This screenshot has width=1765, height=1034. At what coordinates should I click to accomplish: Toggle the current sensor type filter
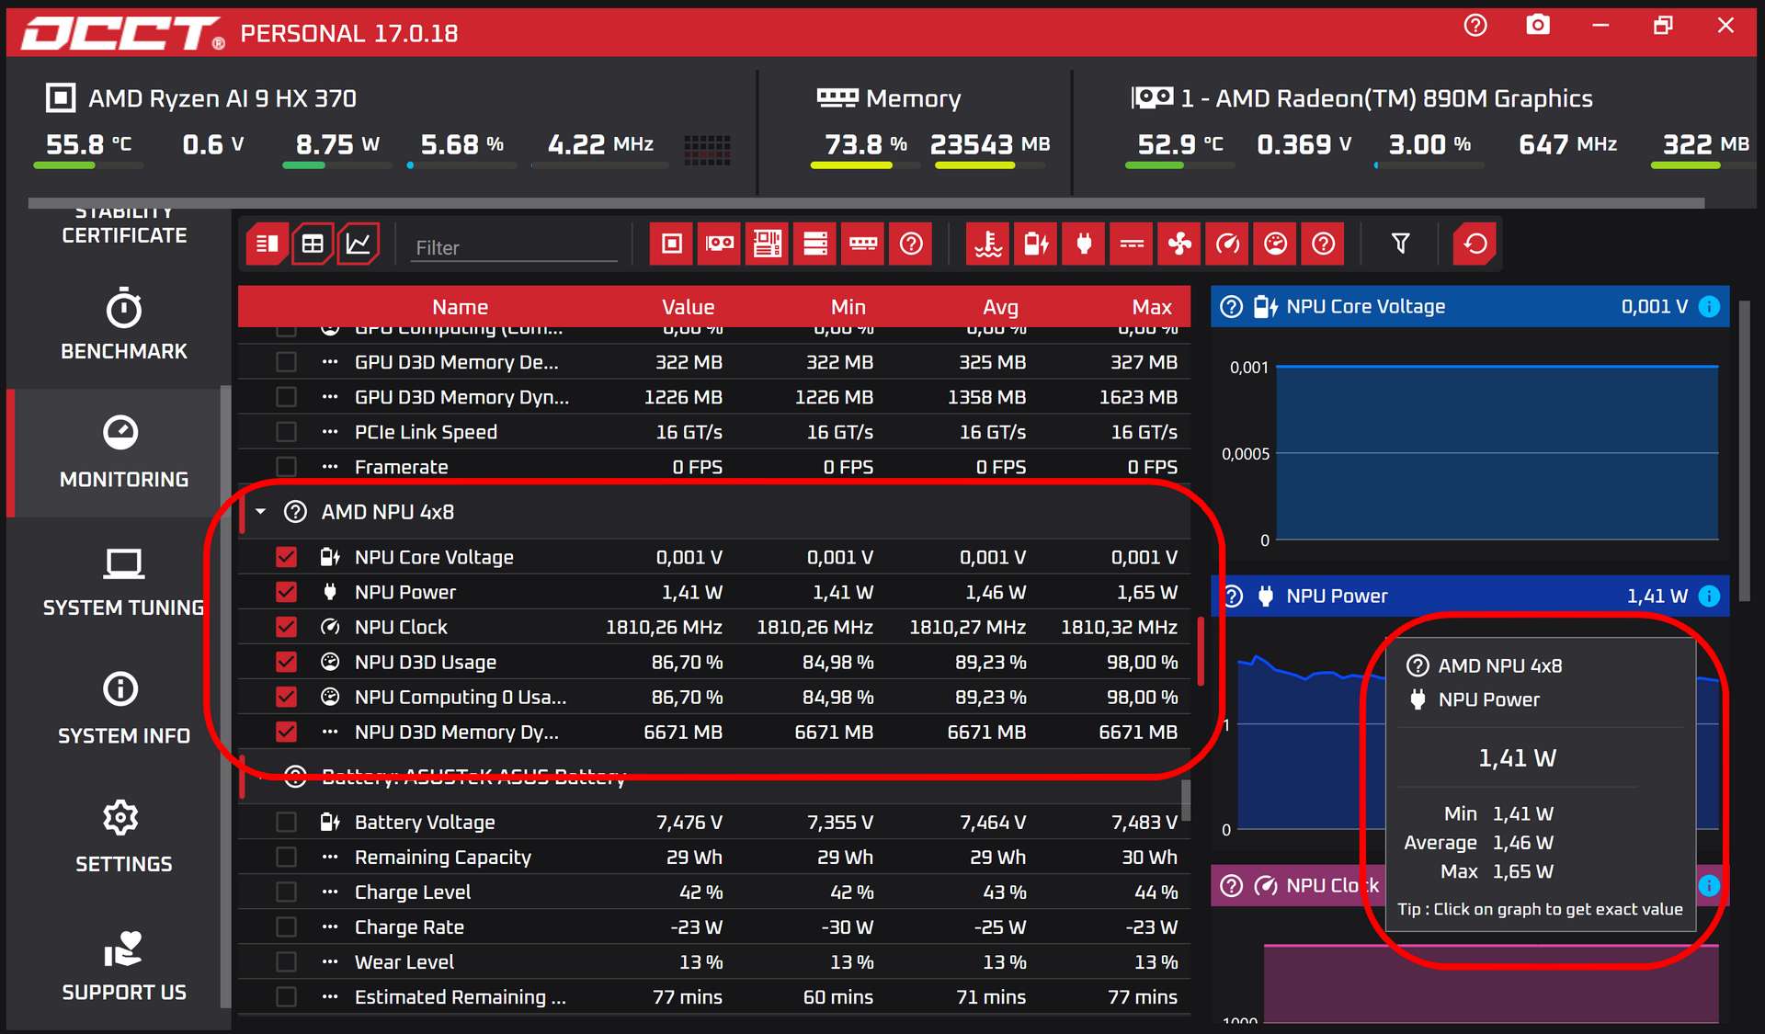click(1132, 244)
